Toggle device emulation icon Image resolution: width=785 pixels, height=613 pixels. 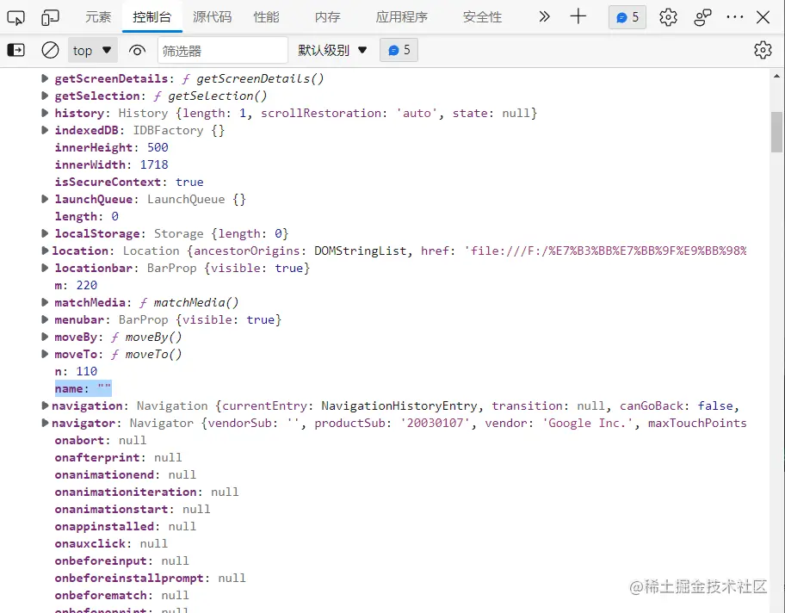point(50,17)
